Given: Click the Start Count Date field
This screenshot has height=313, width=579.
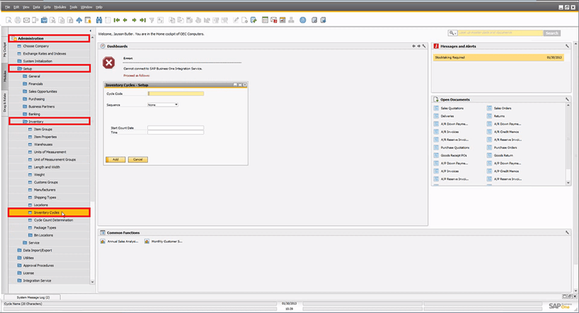Looking at the screenshot, I should (176, 128).
